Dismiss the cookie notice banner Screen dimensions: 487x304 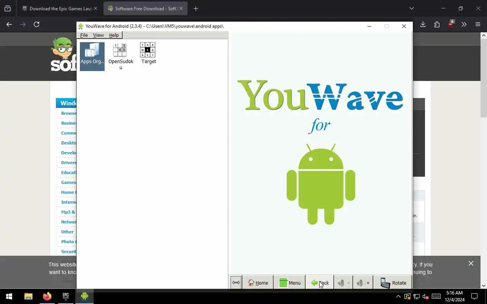click(471, 263)
